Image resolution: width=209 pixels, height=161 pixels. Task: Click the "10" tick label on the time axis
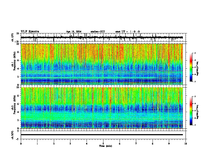186,144
